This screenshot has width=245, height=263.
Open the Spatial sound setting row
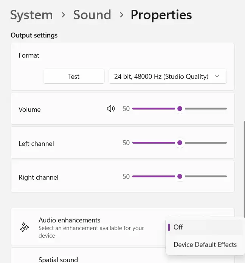pos(58,259)
